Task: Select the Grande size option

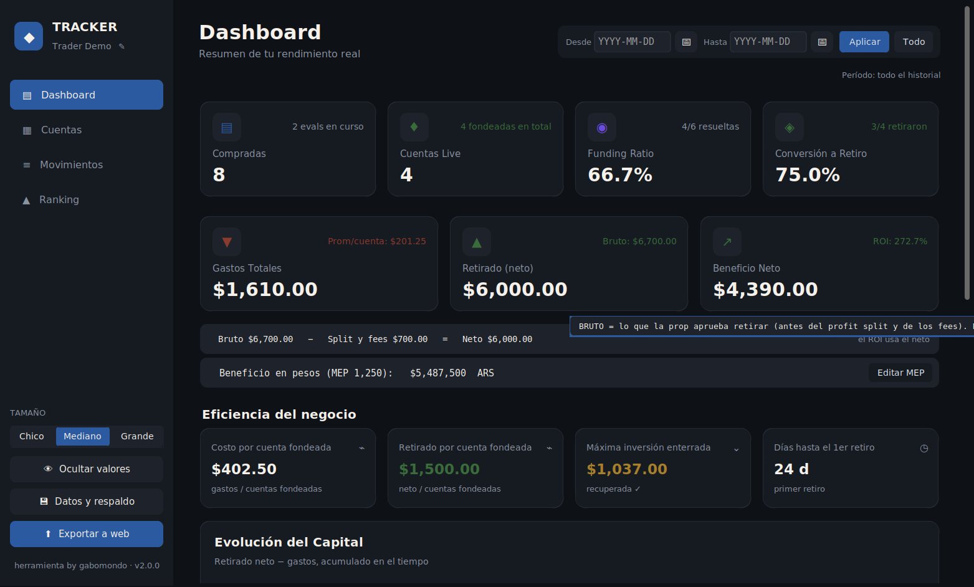Action: click(137, 436)
